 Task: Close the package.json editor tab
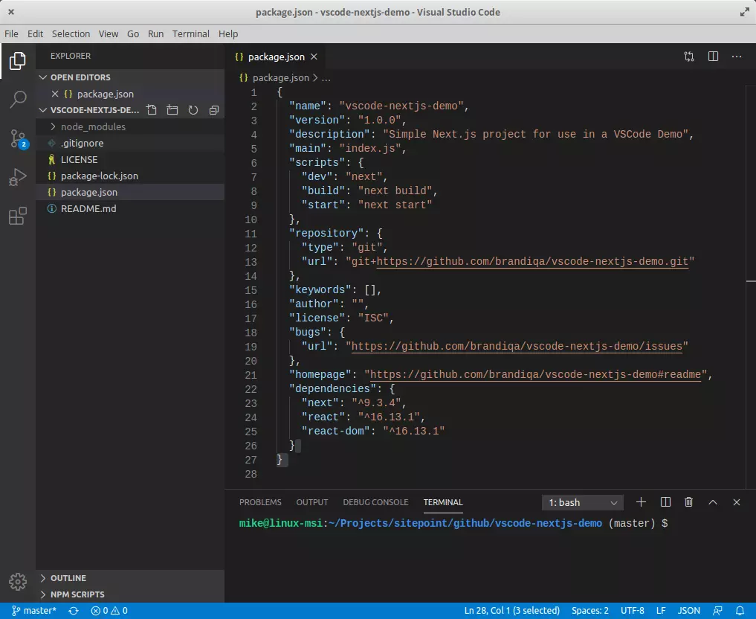[314, 57]
